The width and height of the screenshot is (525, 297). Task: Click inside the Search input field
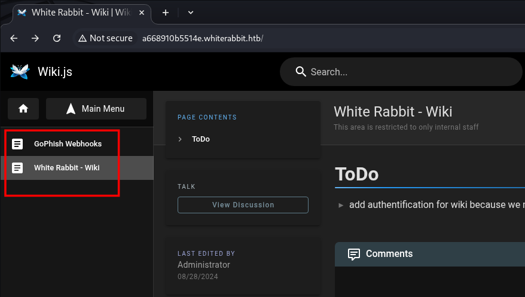(407, 72)
